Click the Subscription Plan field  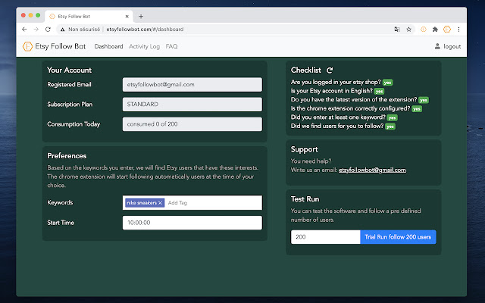point(192,105)
